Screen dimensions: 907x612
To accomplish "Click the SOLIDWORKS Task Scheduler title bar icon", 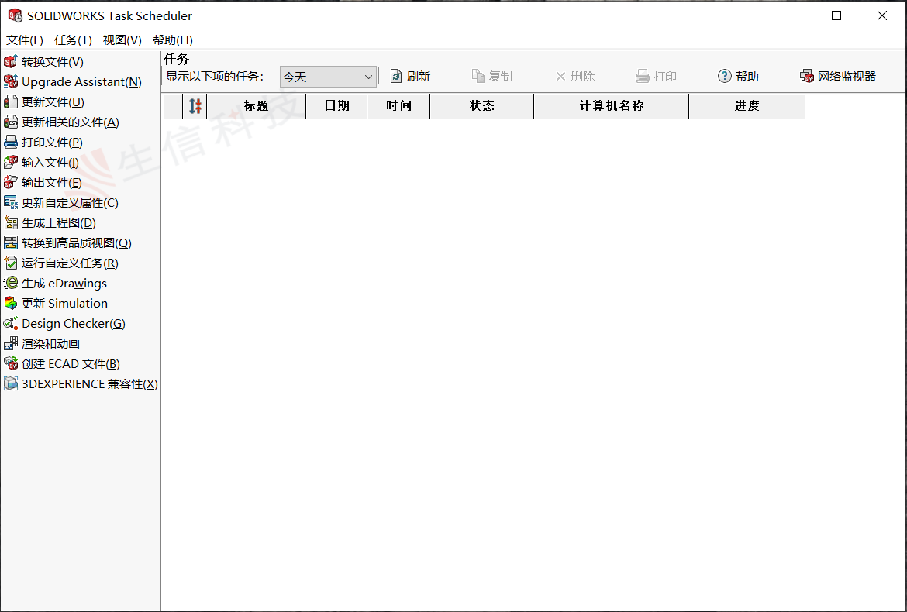I will point(15,15).
